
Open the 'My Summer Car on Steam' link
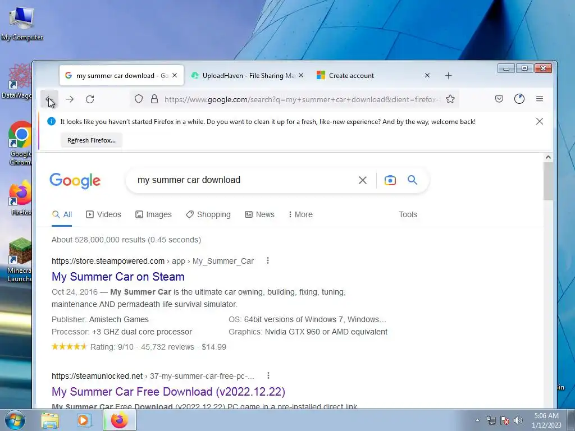pyautogui.click(x=118, y=277)
